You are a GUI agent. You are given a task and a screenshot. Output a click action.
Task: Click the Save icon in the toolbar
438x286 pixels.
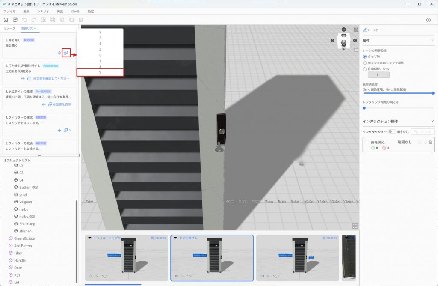15,20
